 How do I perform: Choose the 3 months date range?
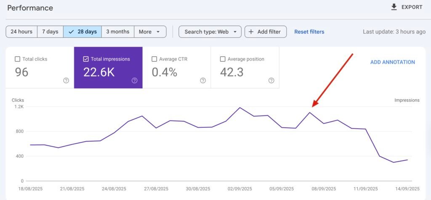pos(117,32)
